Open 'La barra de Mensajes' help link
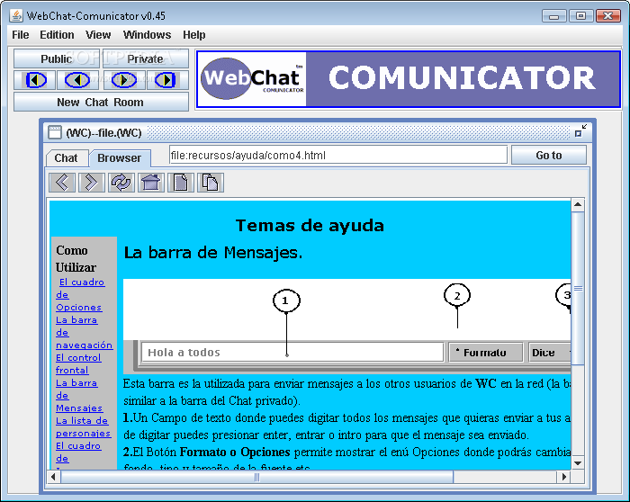630x502 pixels. (79, 396)
